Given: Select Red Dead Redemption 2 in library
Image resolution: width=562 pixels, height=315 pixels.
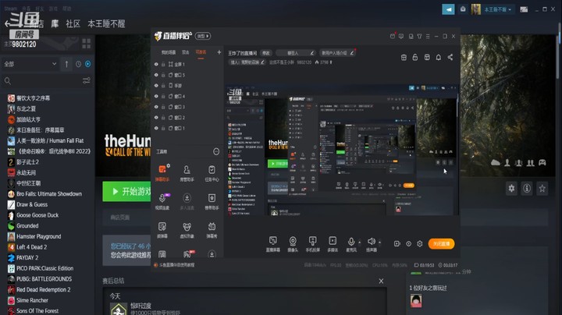Looking at the screenshot, I should click(x=44, y=289).
